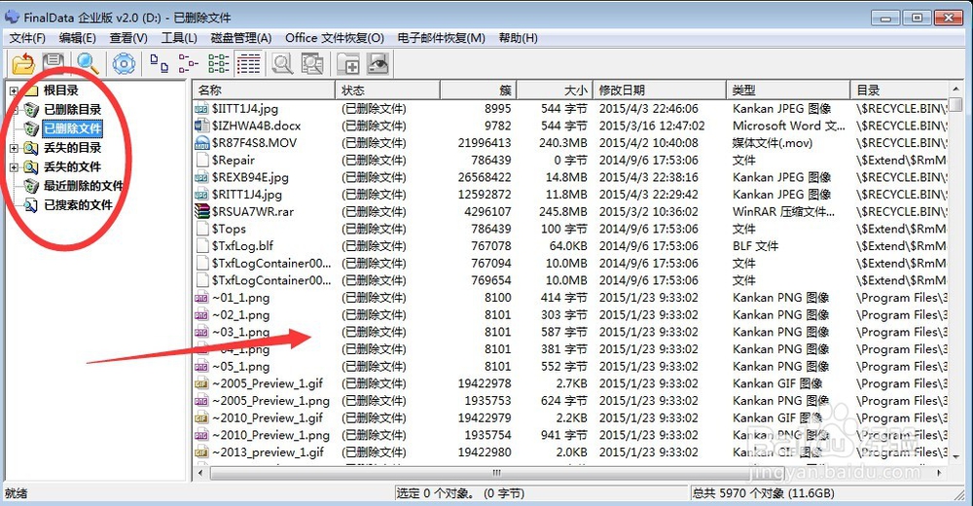Image resolution: width=973 pixels, height=506 pixels.
Task: Click the blue magnifier find icon
Action: [x=88, y=63]
